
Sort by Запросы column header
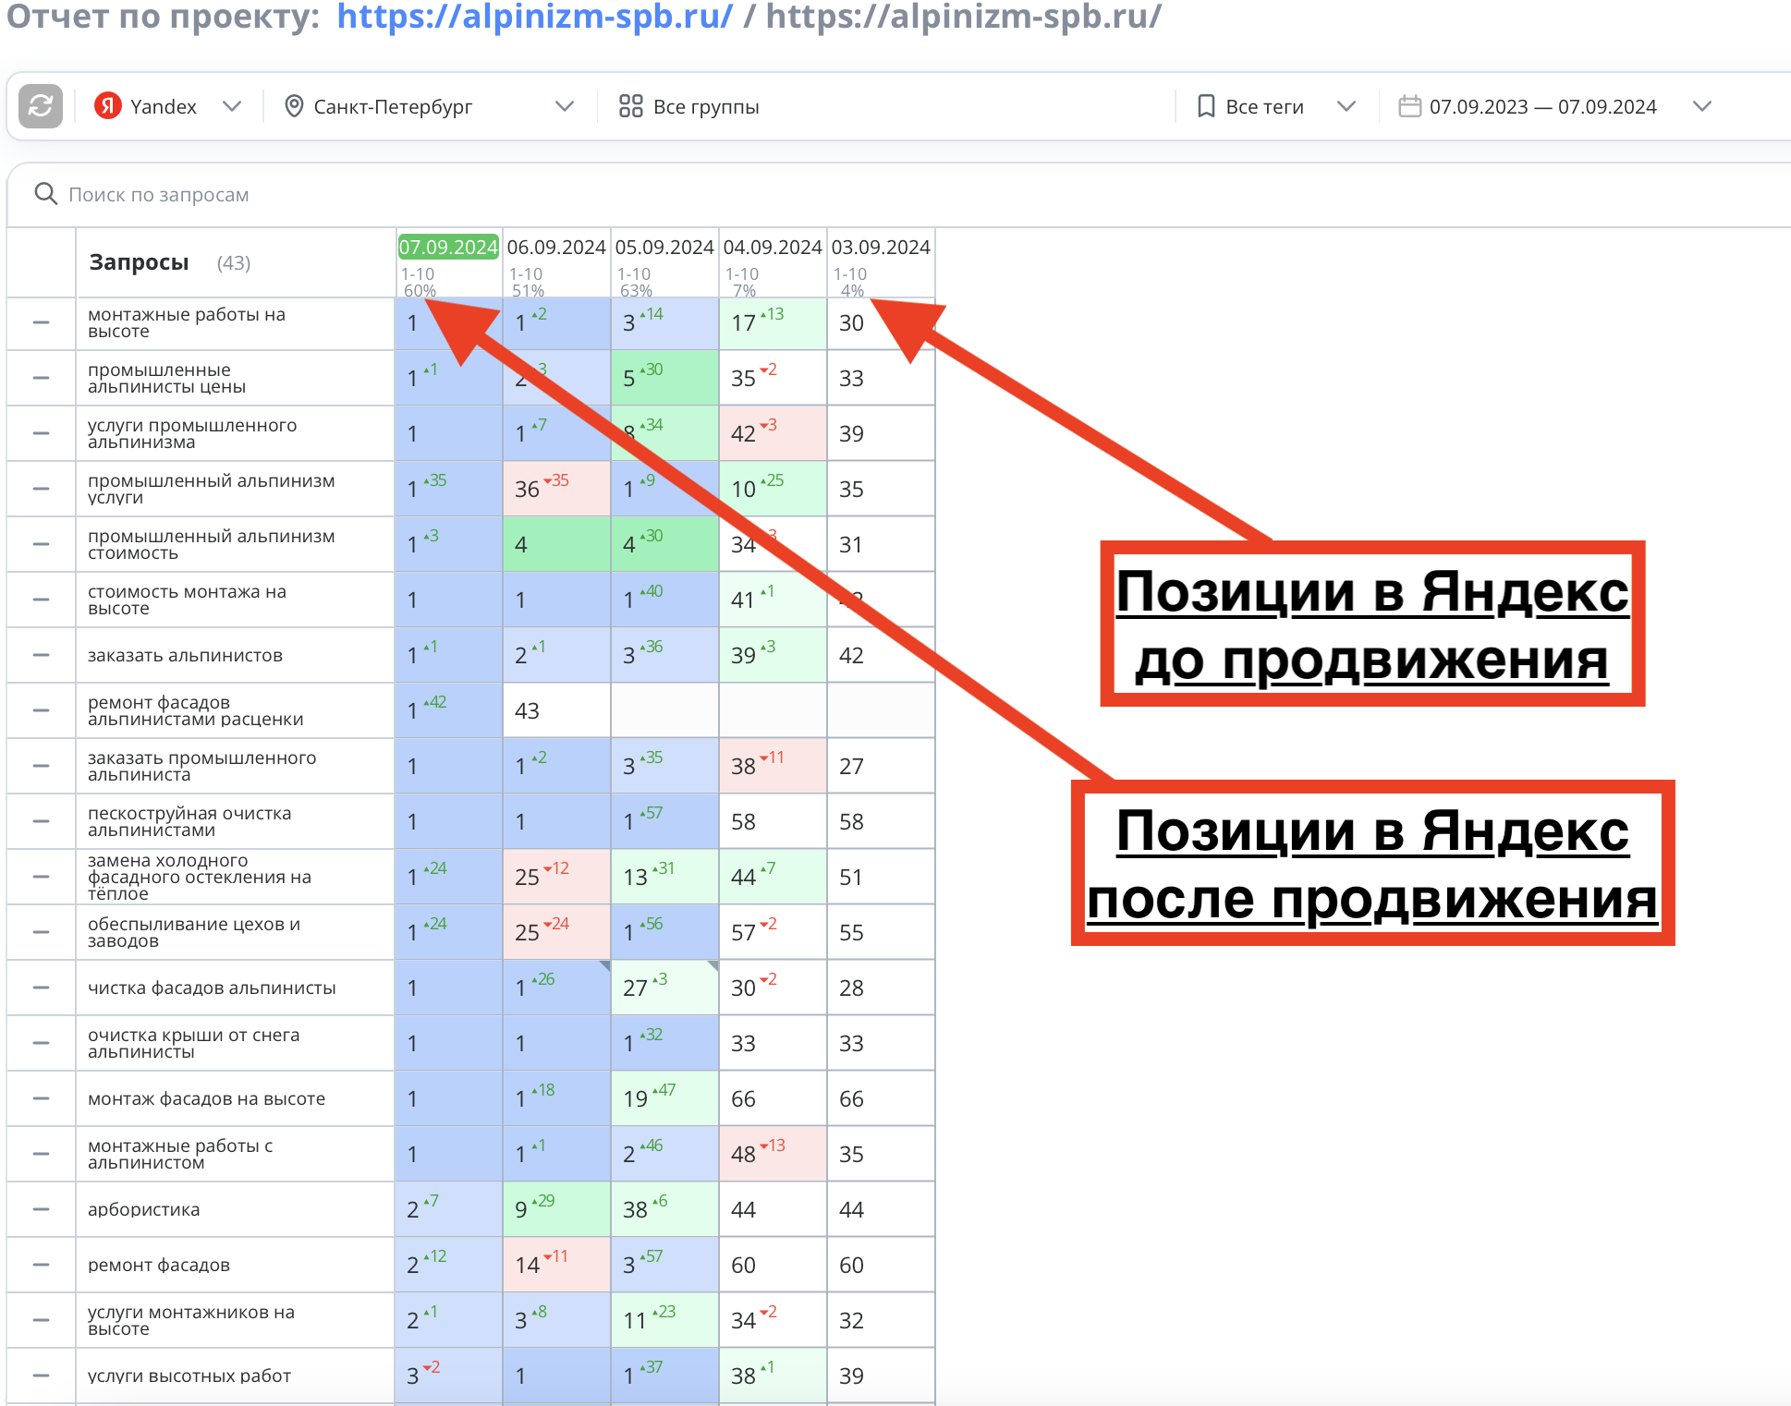139,262
